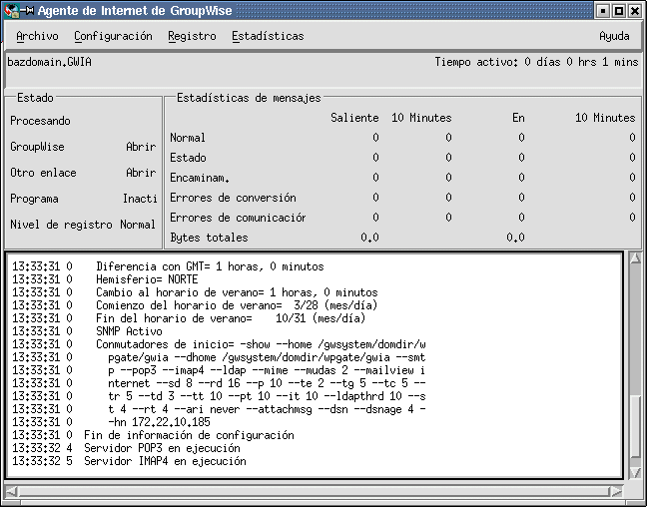The height and width of the screenshot is (507, 647).
Task: Click the horizontal scrollbar left arrow
Action: click(12, 491)
